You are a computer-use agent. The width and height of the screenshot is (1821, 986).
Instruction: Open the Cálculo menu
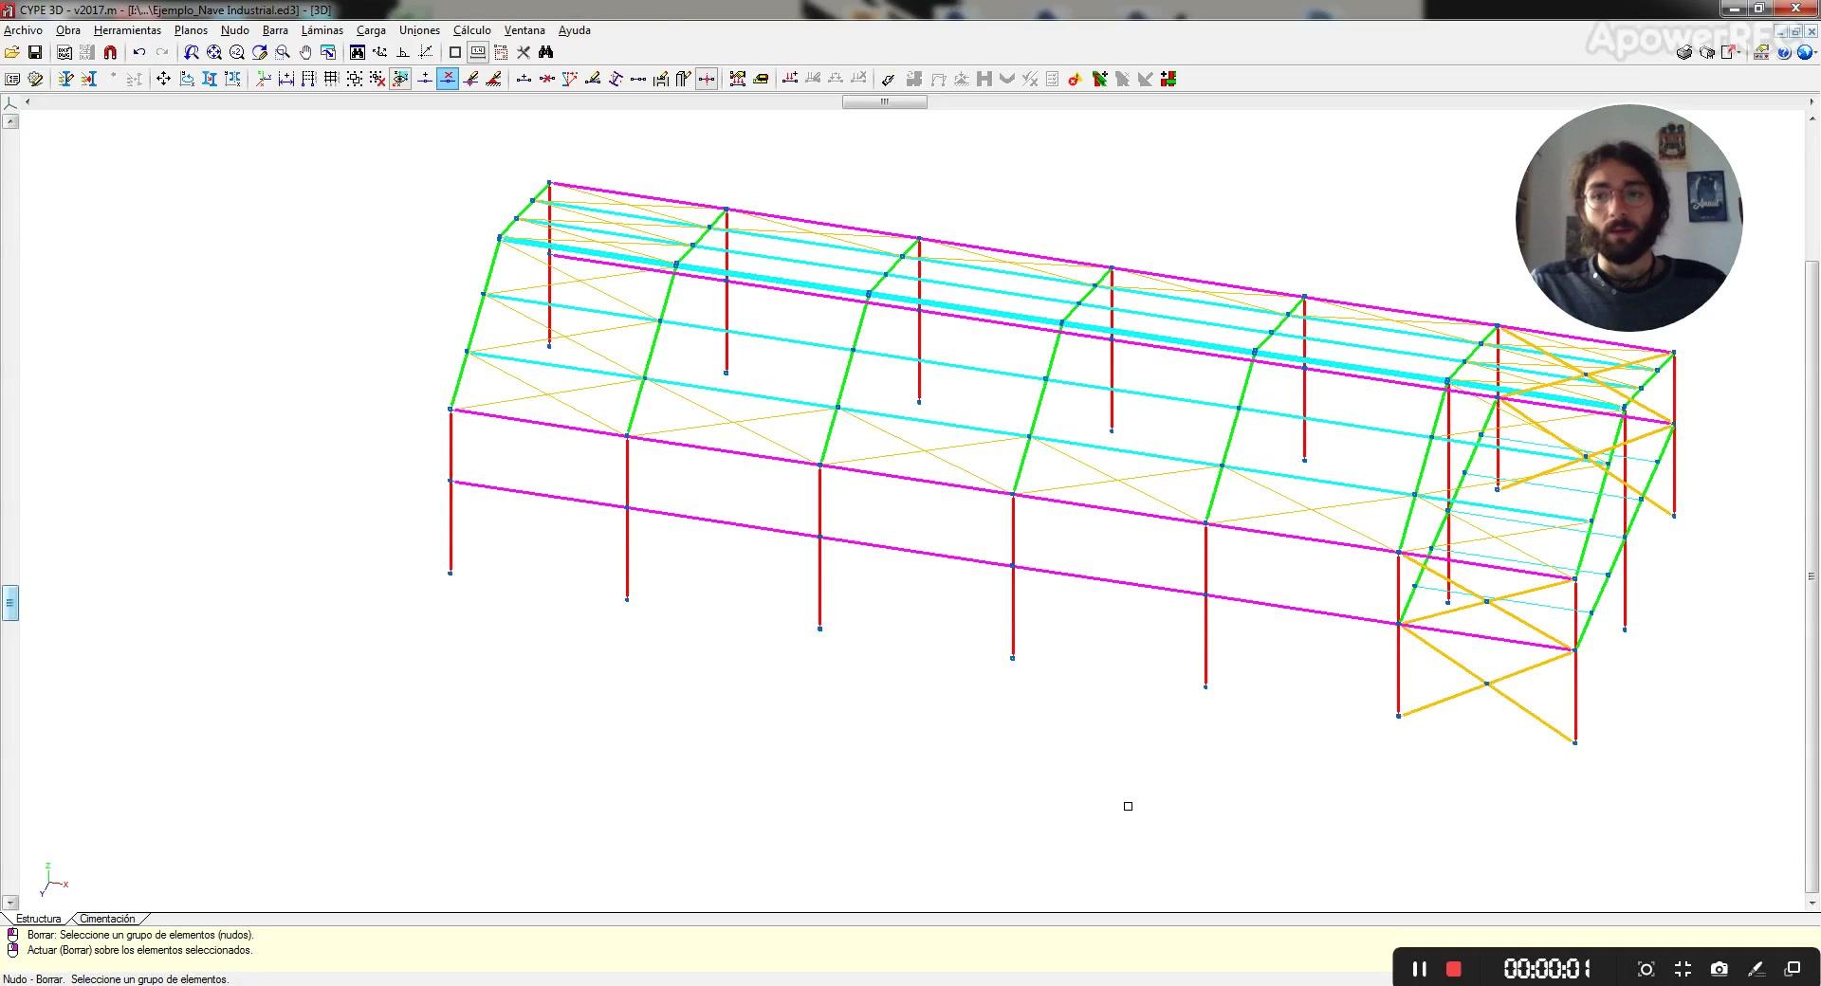(x=472, y=30)
